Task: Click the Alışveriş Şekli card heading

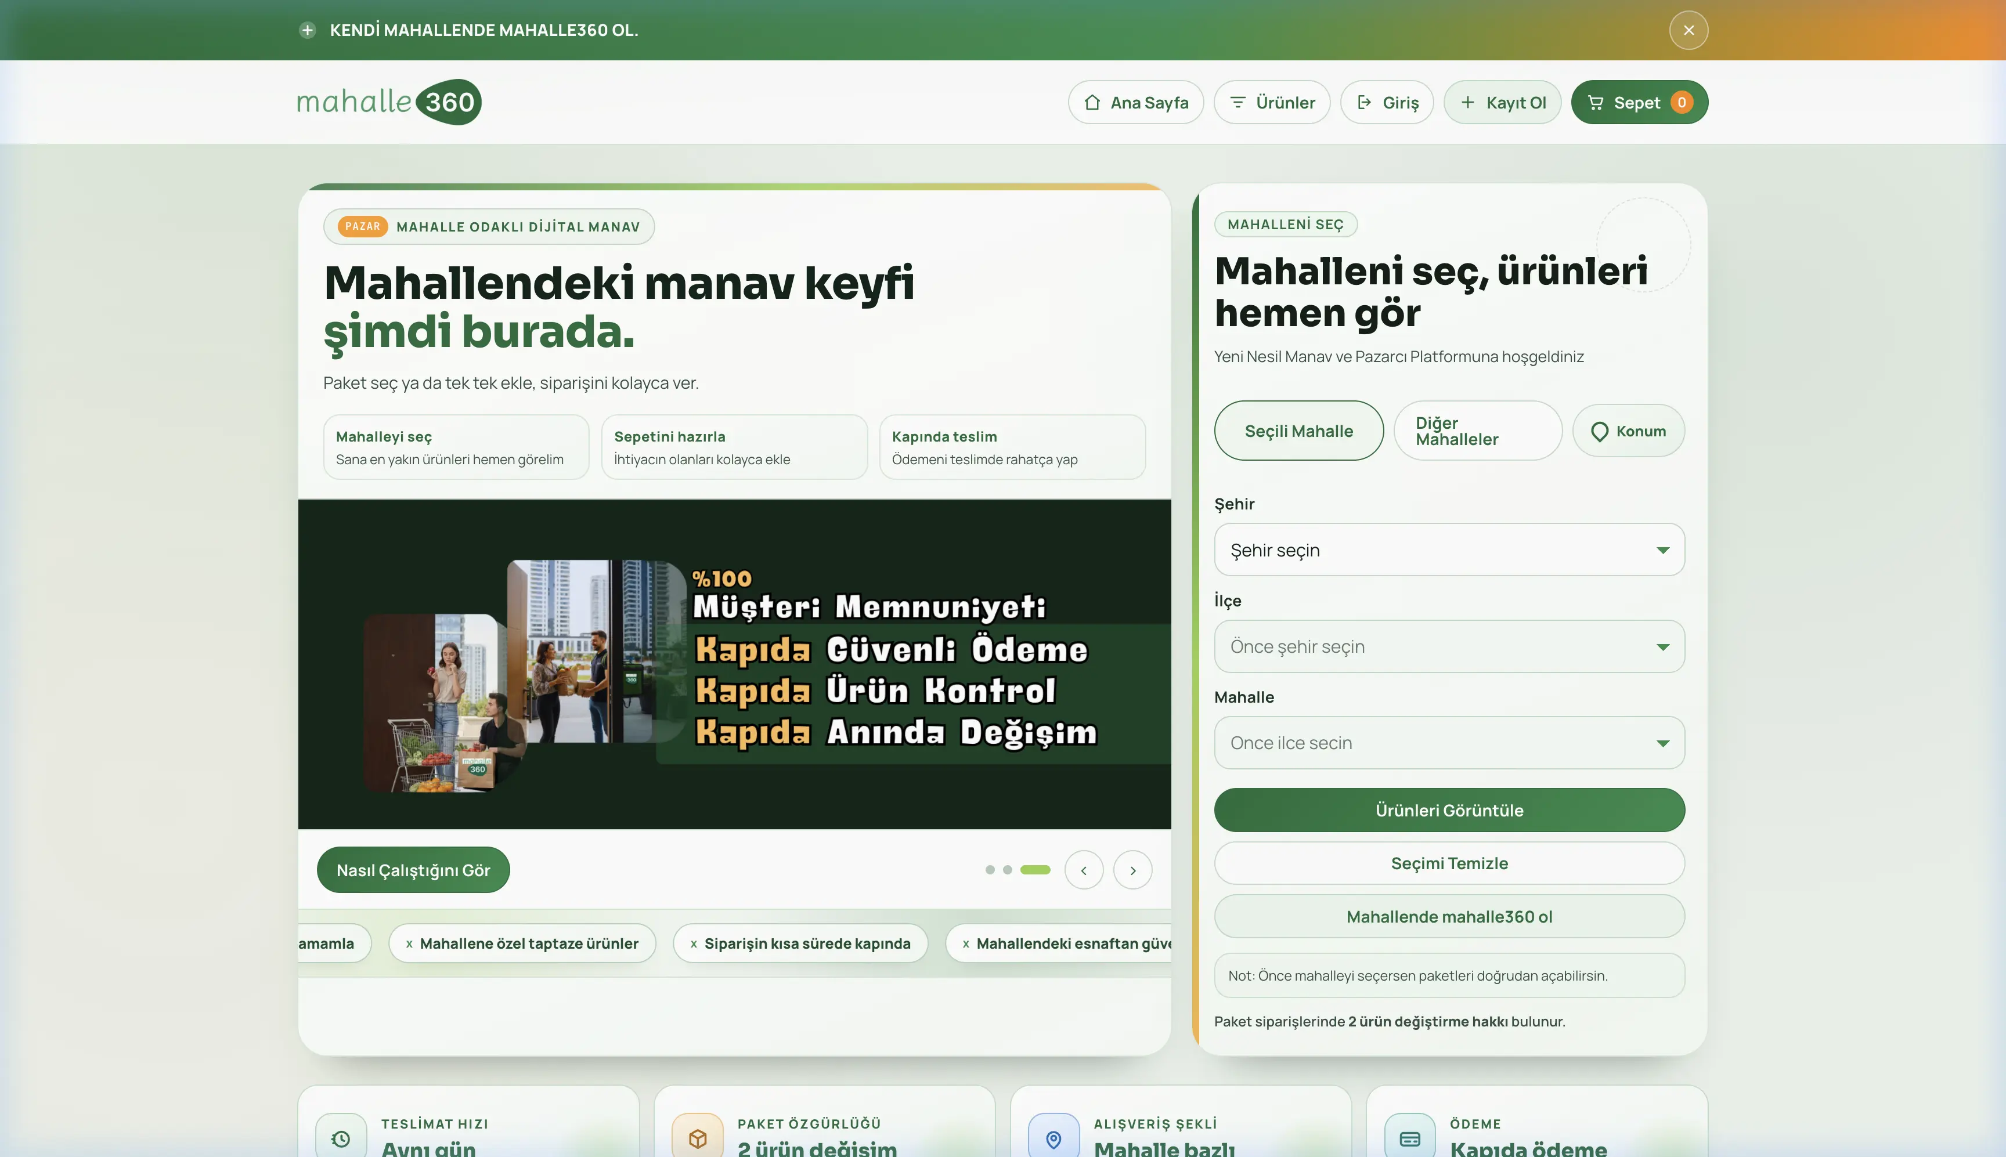Action: click(x=1156, y=1125)
